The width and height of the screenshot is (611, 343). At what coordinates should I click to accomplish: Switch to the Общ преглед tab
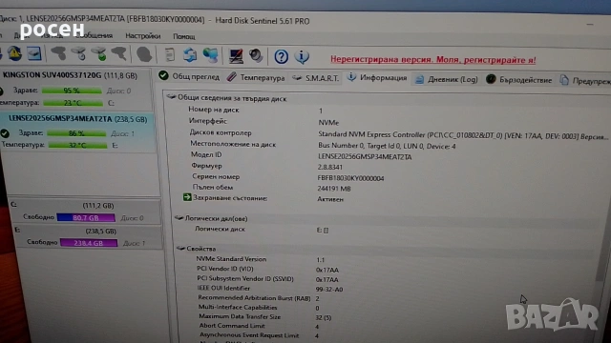[189, 76]
